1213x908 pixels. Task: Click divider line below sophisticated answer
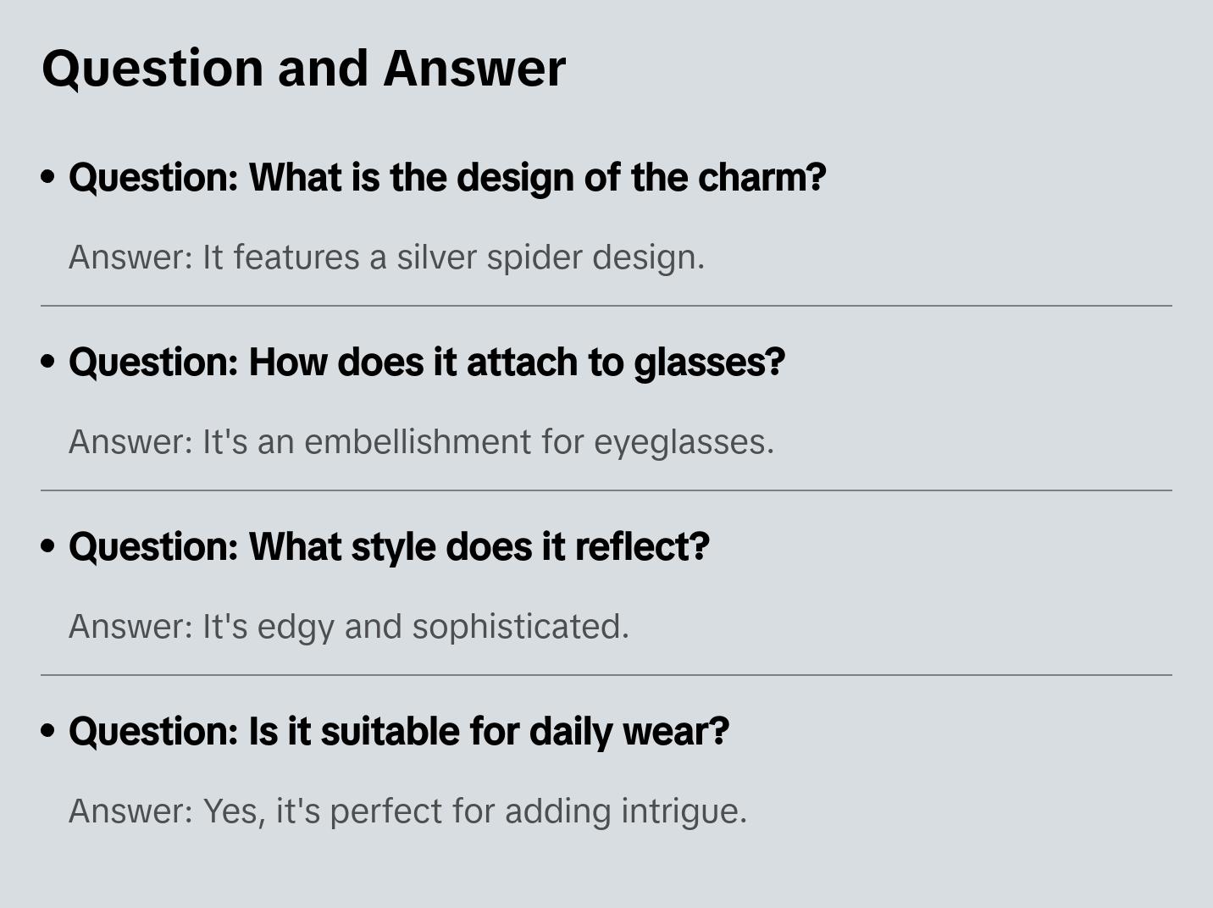coord(606,675)
